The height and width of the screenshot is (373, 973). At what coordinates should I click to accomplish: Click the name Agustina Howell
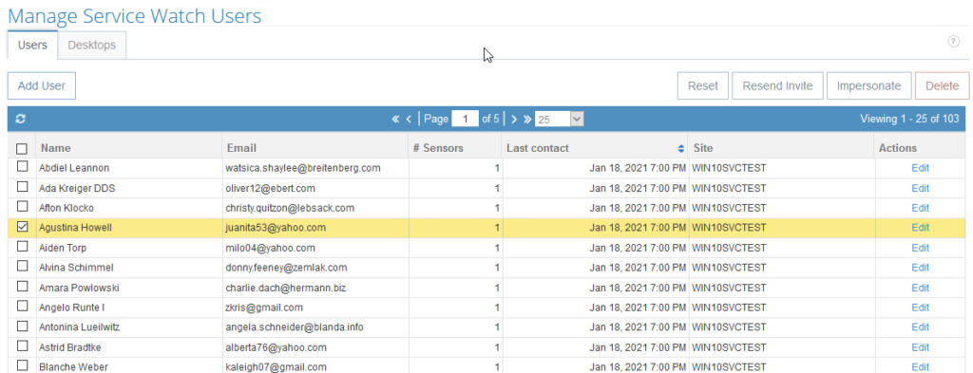click(76, 228)
